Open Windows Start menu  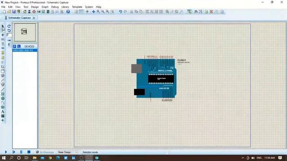[x=4, y=158]
